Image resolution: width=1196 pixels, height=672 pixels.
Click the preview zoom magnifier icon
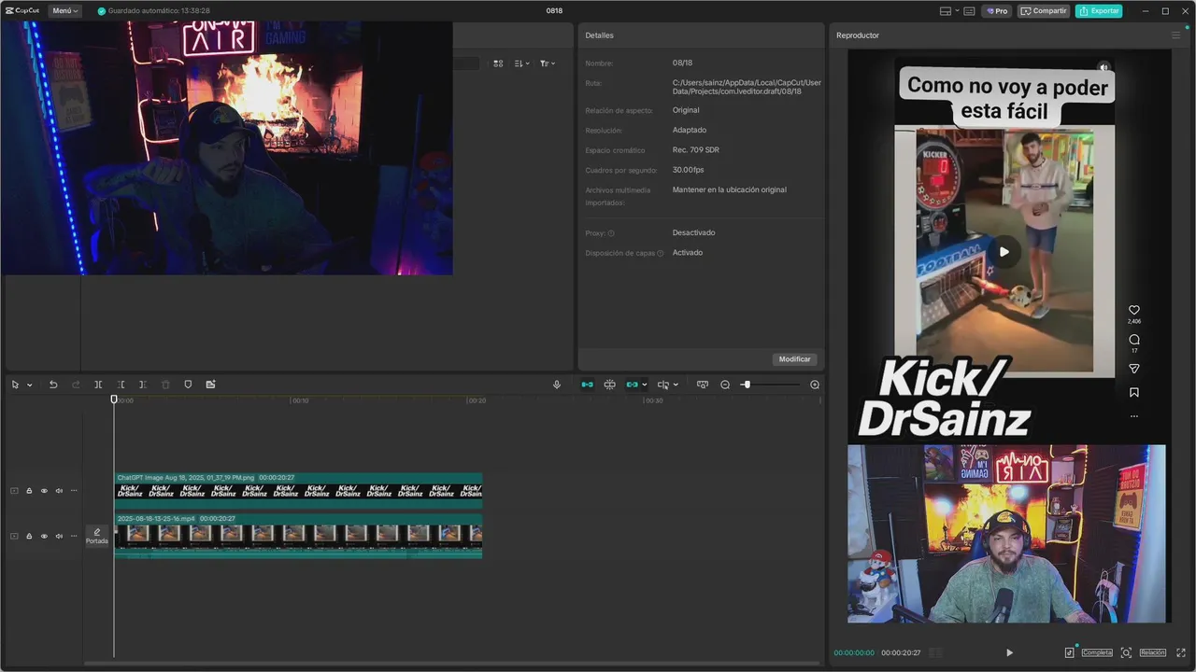click(1126, 652)
